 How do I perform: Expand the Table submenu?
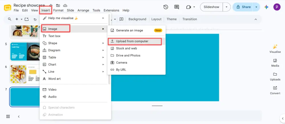(x=74, y=57)
